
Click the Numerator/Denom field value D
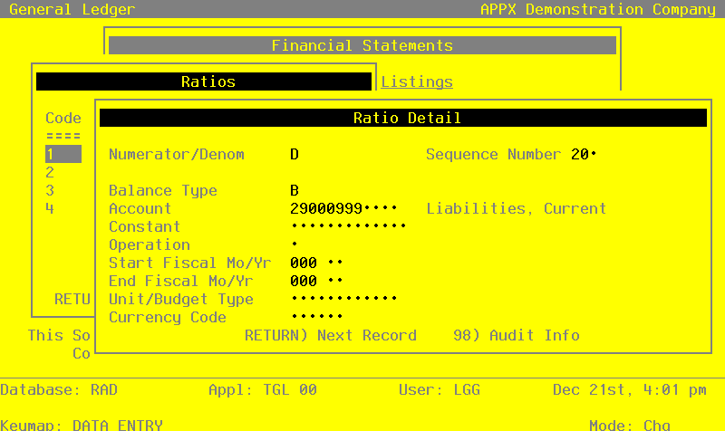295,154
